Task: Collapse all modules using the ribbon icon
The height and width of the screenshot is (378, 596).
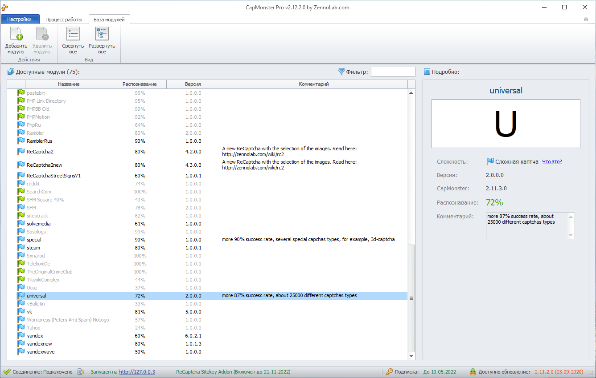Action: pos(73,35)
